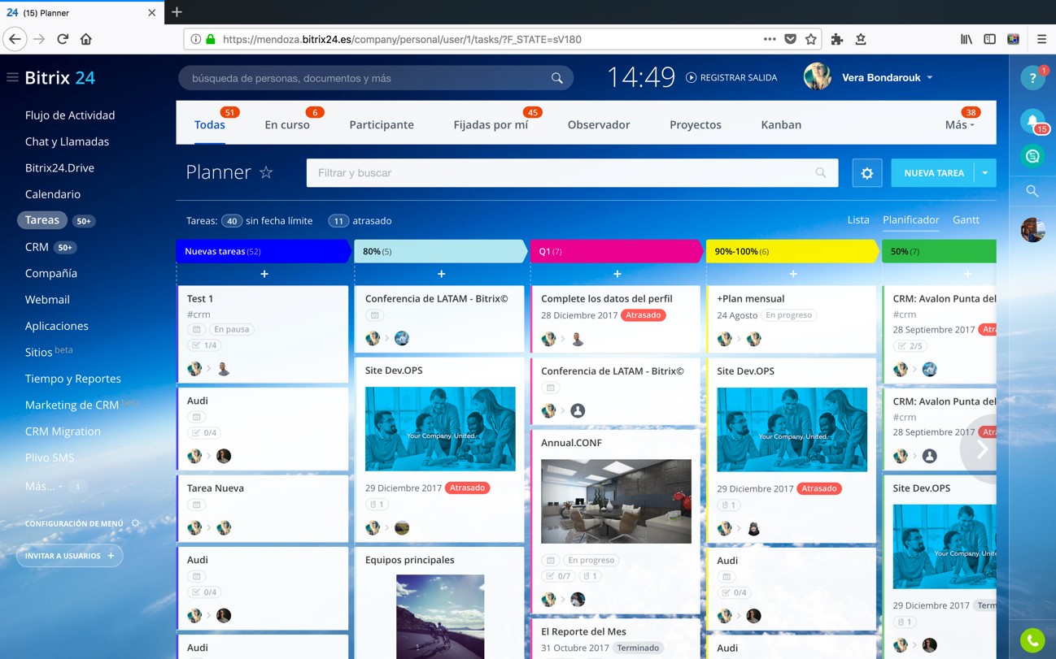Image resolution: width=1056 pixels, height=659 pixels.
Task: Go to Firefox home page
Action: tap(86, 39)
